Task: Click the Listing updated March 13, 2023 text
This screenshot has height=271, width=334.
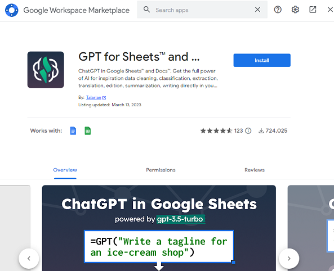Action: [110, 105]
